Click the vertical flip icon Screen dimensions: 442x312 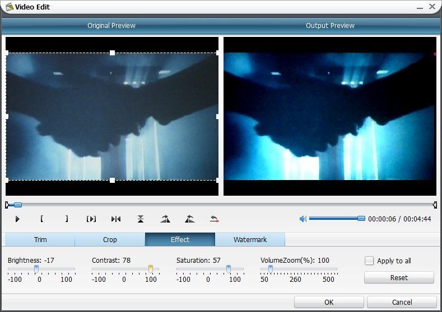point(141,219)
